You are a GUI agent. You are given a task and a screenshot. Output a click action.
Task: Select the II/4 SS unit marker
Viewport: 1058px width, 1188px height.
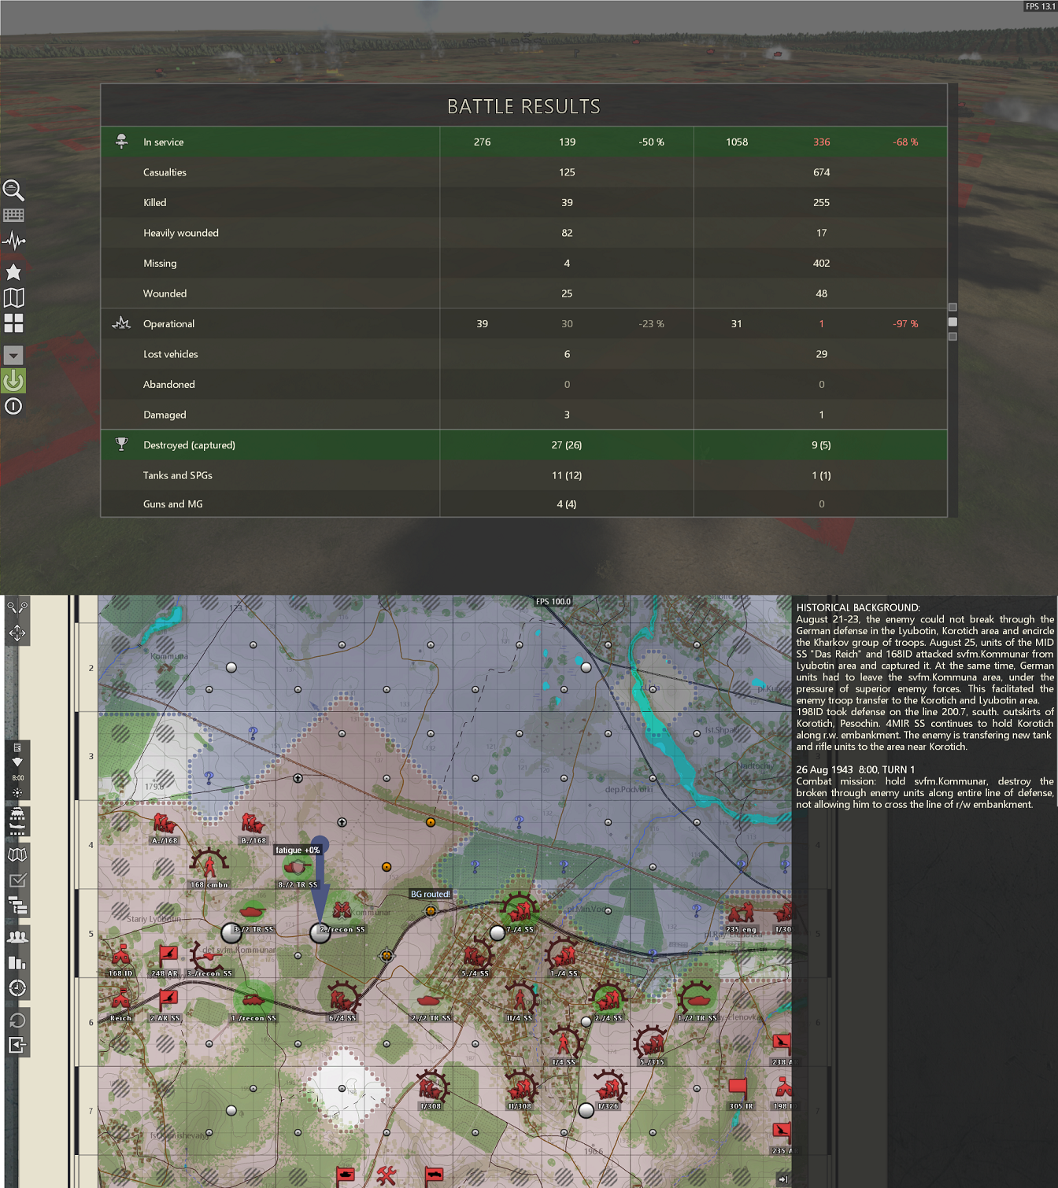(520, 1001)
